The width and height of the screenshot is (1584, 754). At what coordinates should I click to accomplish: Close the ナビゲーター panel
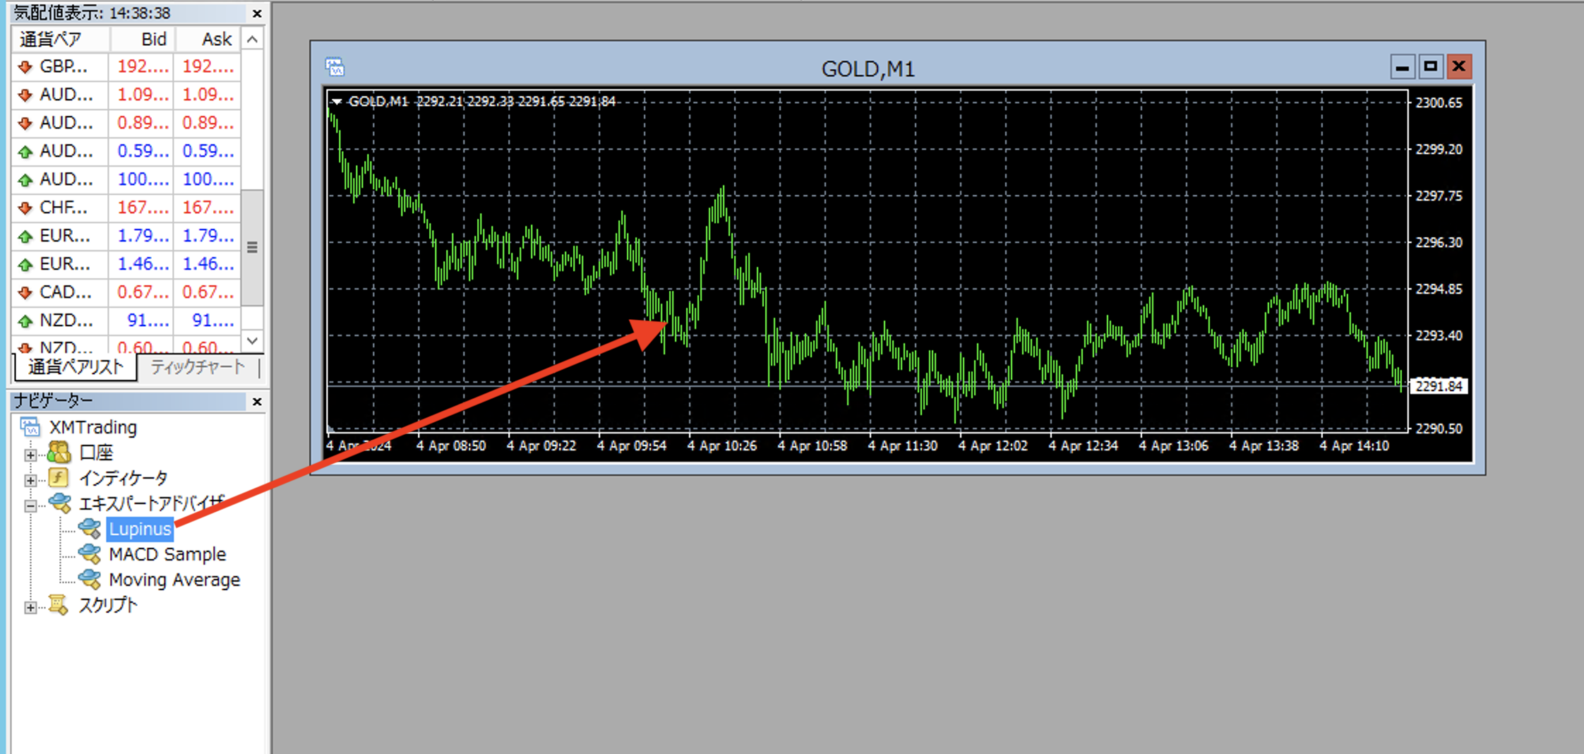[257, 402]
